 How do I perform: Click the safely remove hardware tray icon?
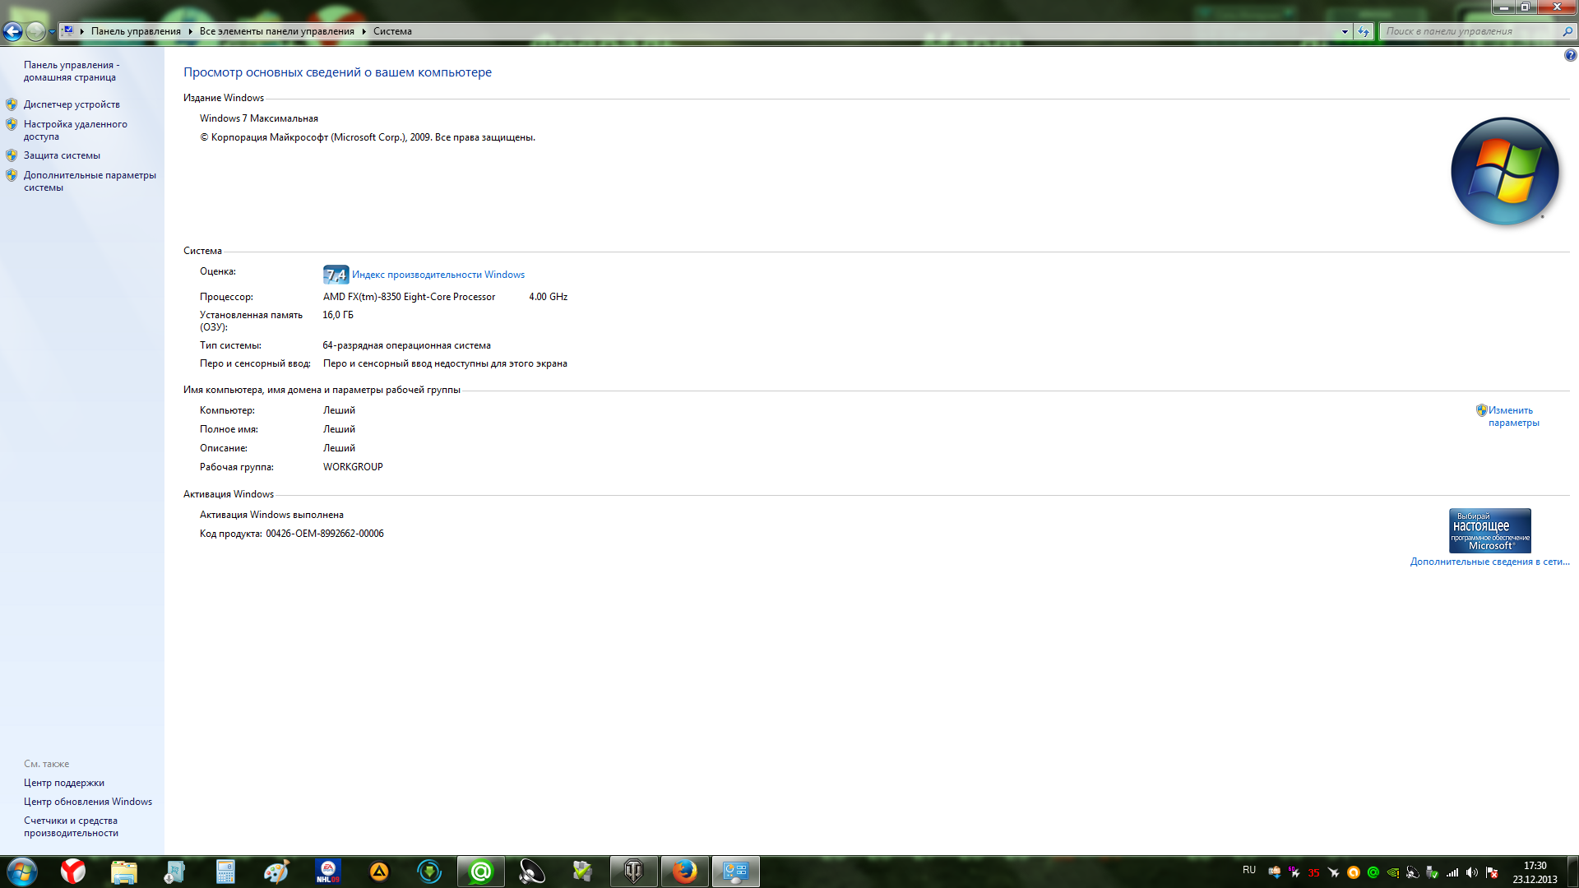(x=1432, y=872)
